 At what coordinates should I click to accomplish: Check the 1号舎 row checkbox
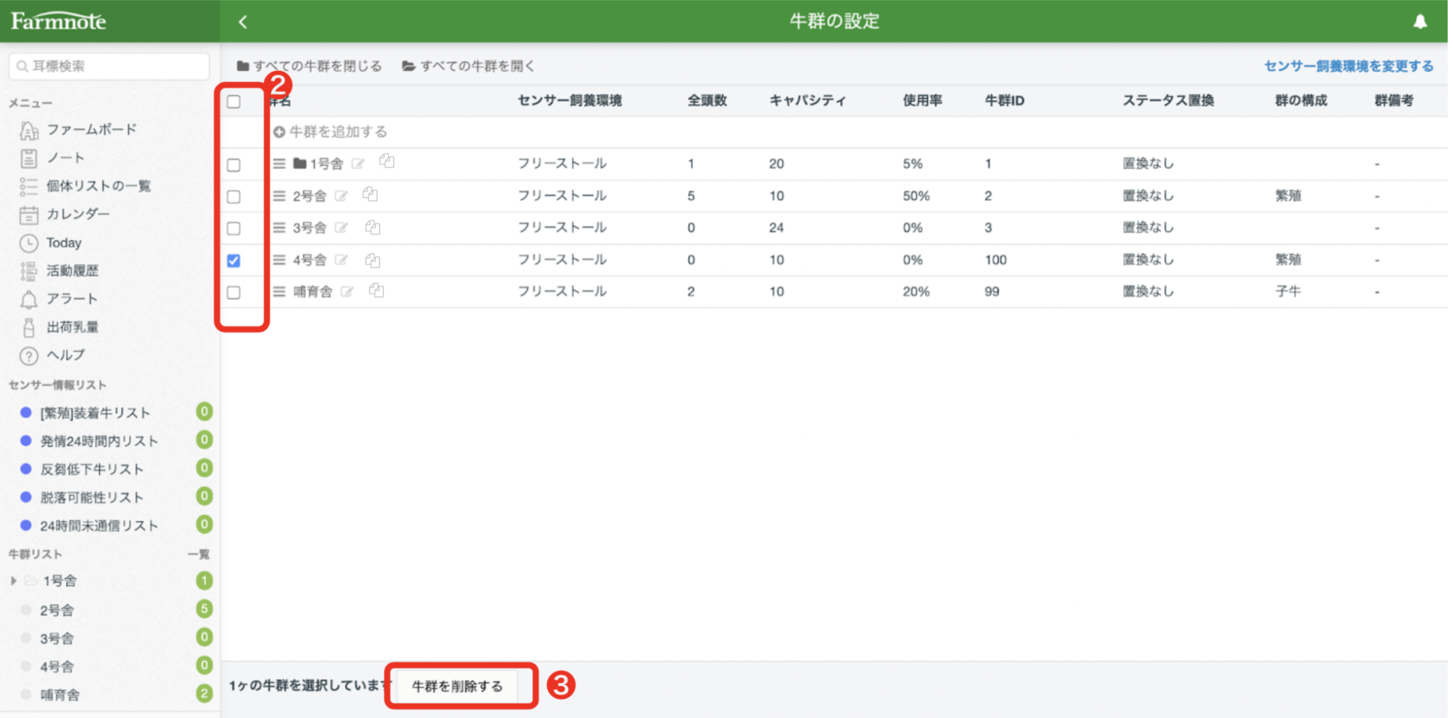234,165
